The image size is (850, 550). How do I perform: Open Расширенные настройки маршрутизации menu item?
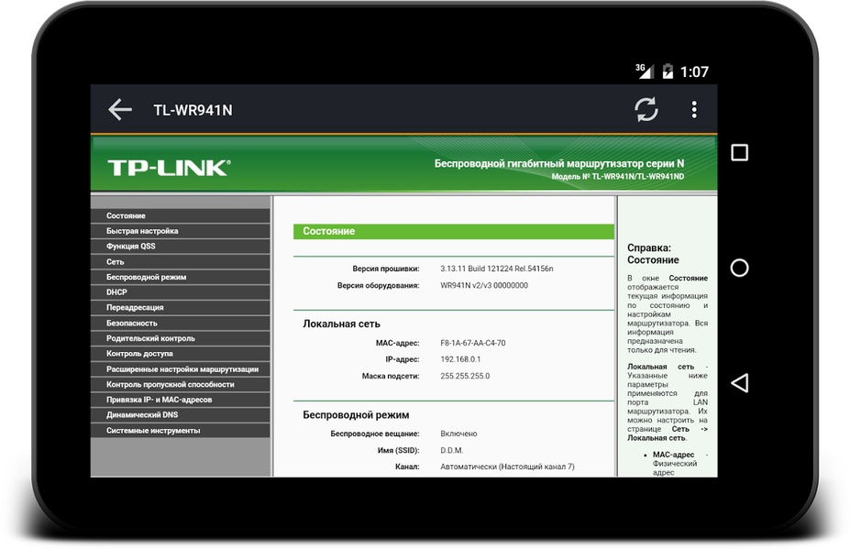pos(180,369)
